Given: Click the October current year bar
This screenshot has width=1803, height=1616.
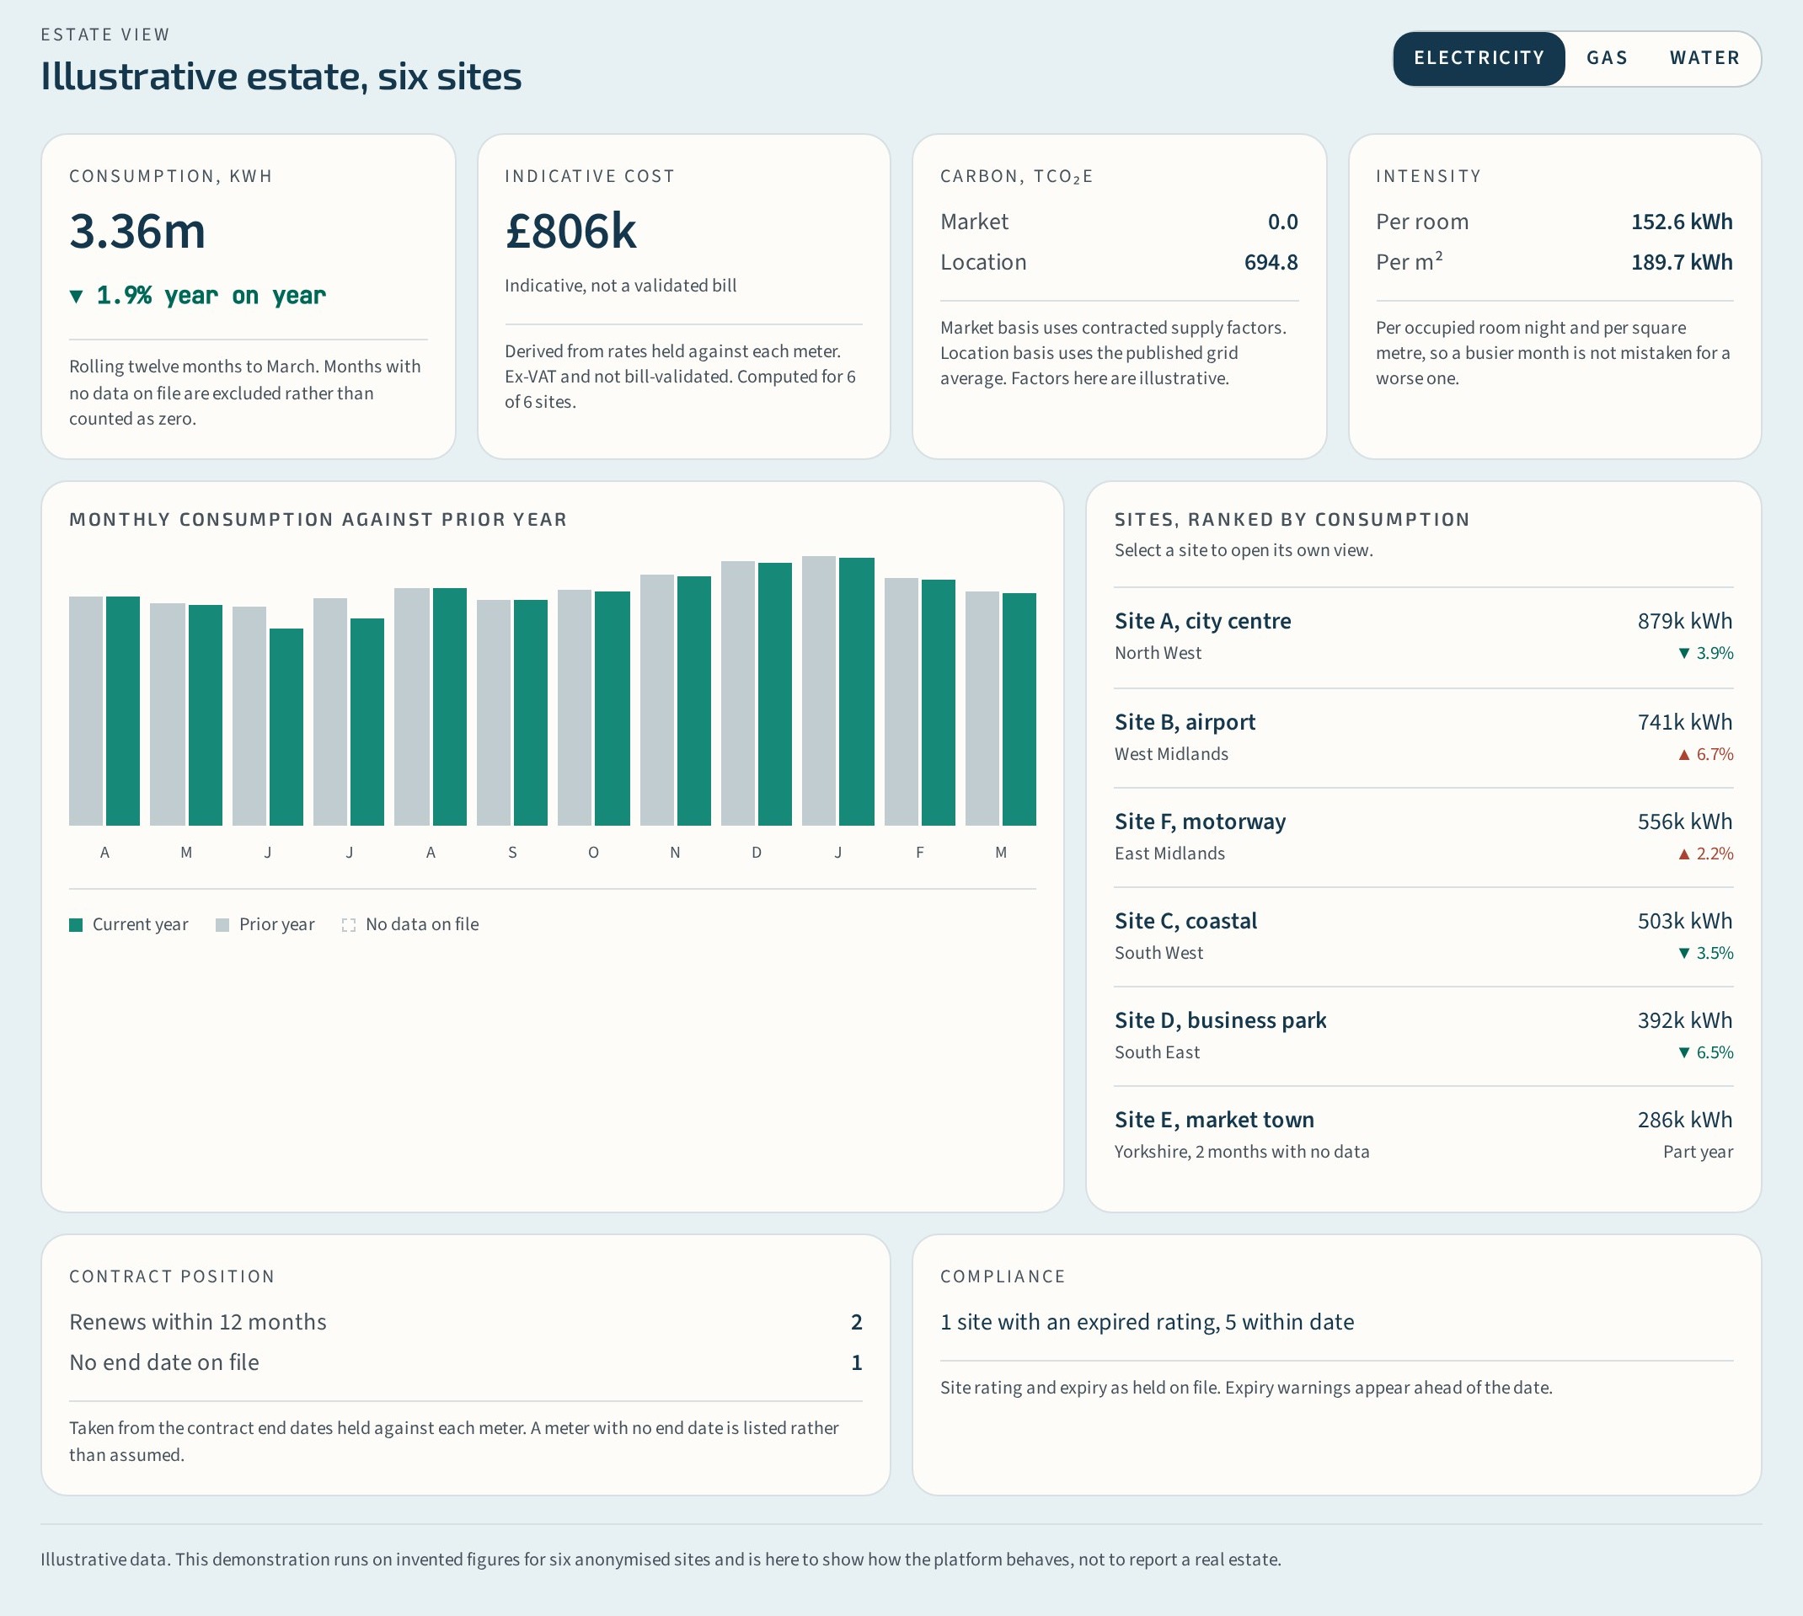Looking at the screenshot, I should [x=613, y=709].
